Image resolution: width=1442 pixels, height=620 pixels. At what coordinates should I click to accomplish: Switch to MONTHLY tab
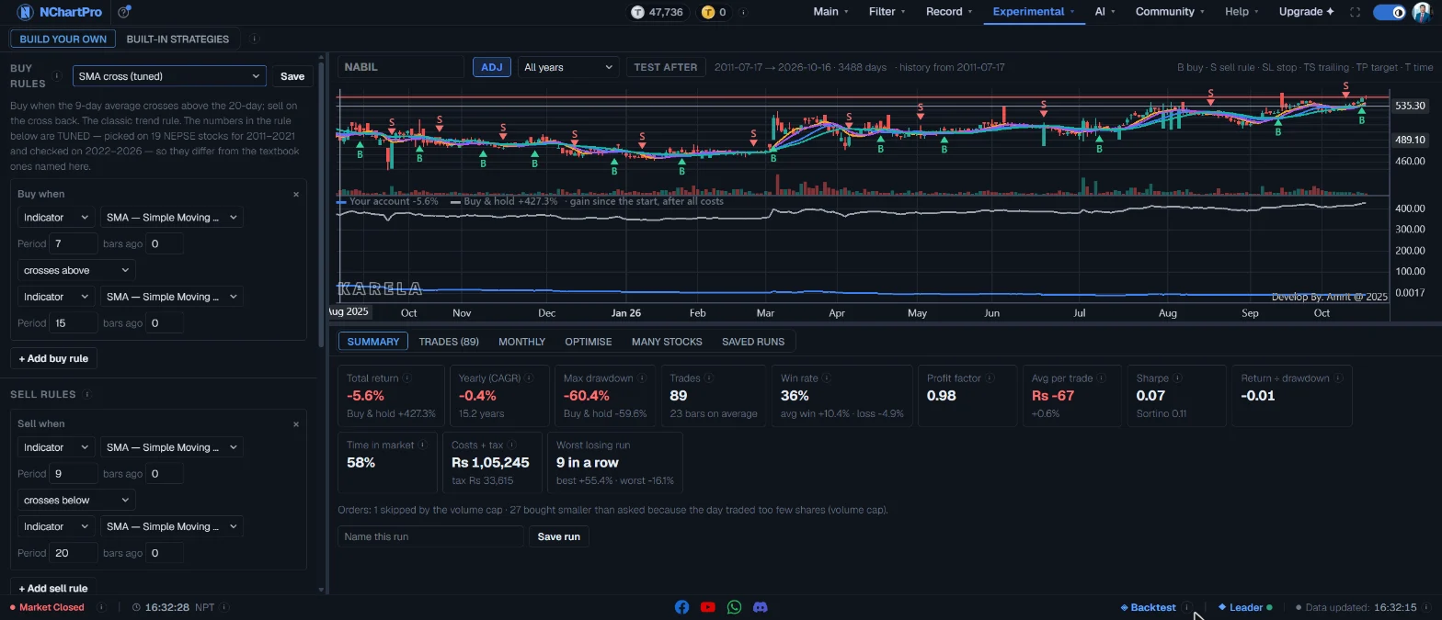click(521, 342)
